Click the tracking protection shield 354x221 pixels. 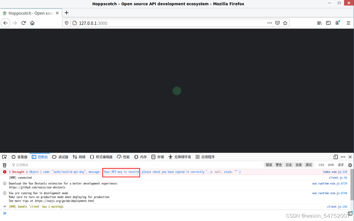click(66, 23)
